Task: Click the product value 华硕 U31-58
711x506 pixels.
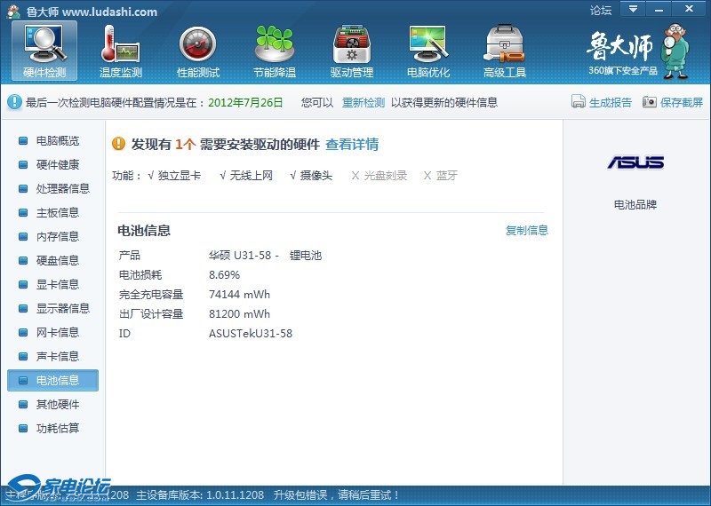Action: tap(240, 256)
